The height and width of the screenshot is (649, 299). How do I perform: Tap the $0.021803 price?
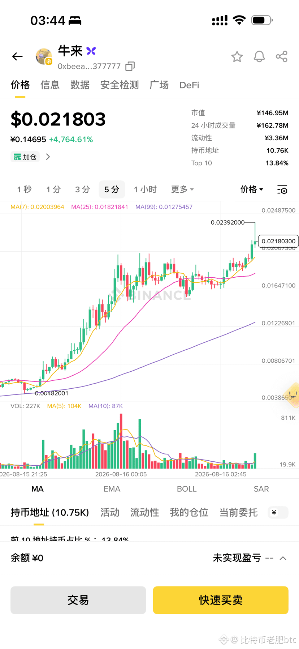(58, 119)
